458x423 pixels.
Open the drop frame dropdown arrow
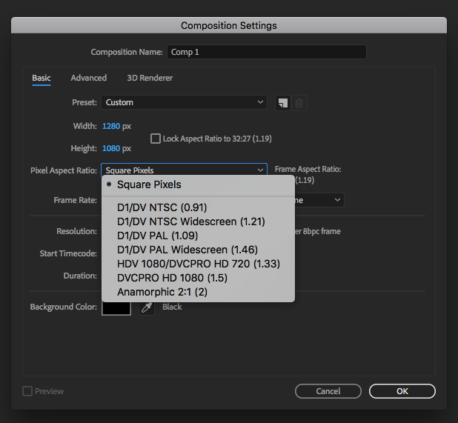pyautogui.click(x=337, y=200)
